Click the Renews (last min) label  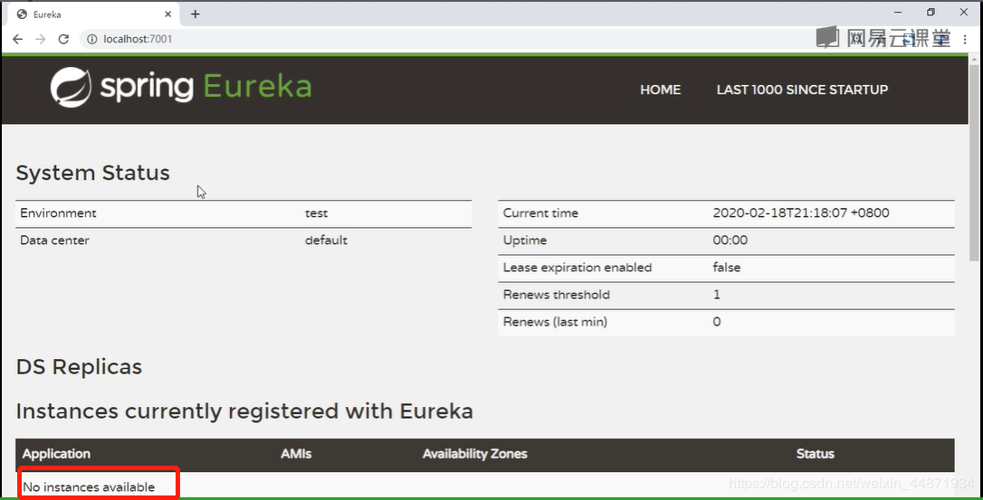555,322
